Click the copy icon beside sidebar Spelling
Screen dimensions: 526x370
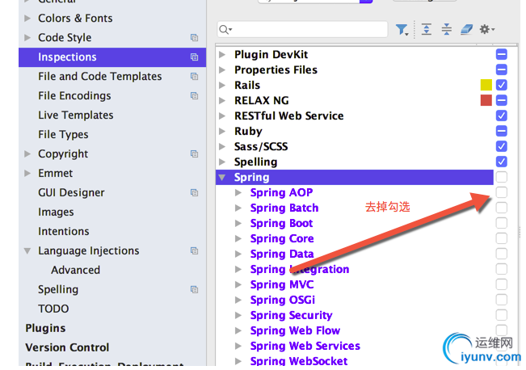coord(194,289)
